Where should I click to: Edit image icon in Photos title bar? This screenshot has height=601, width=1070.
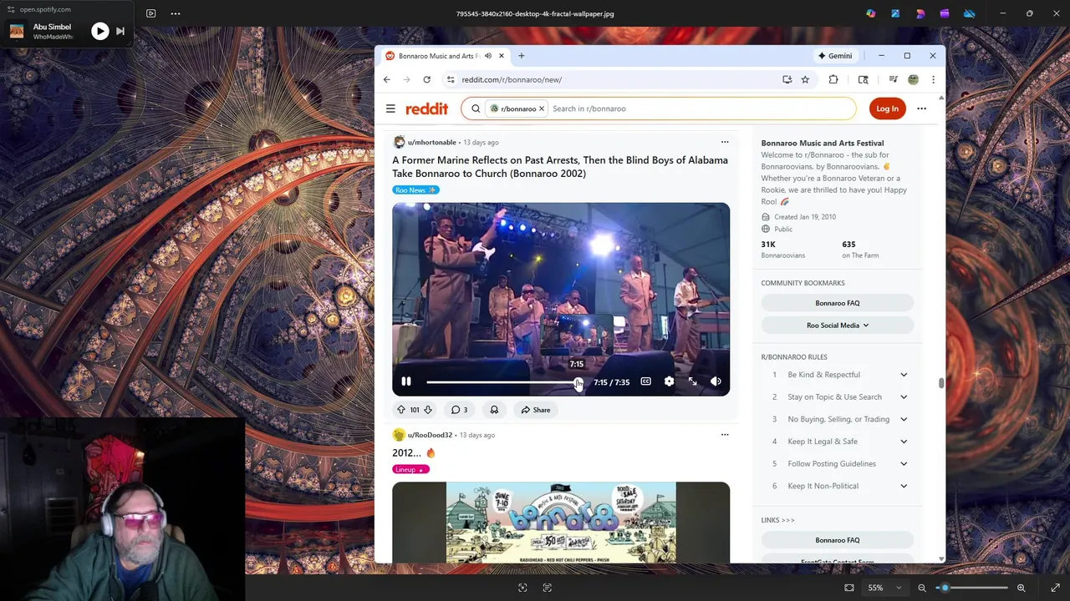click(x=895, y=13)
